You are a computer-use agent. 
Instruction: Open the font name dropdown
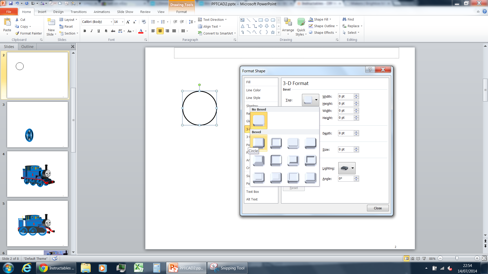point(111,22)
